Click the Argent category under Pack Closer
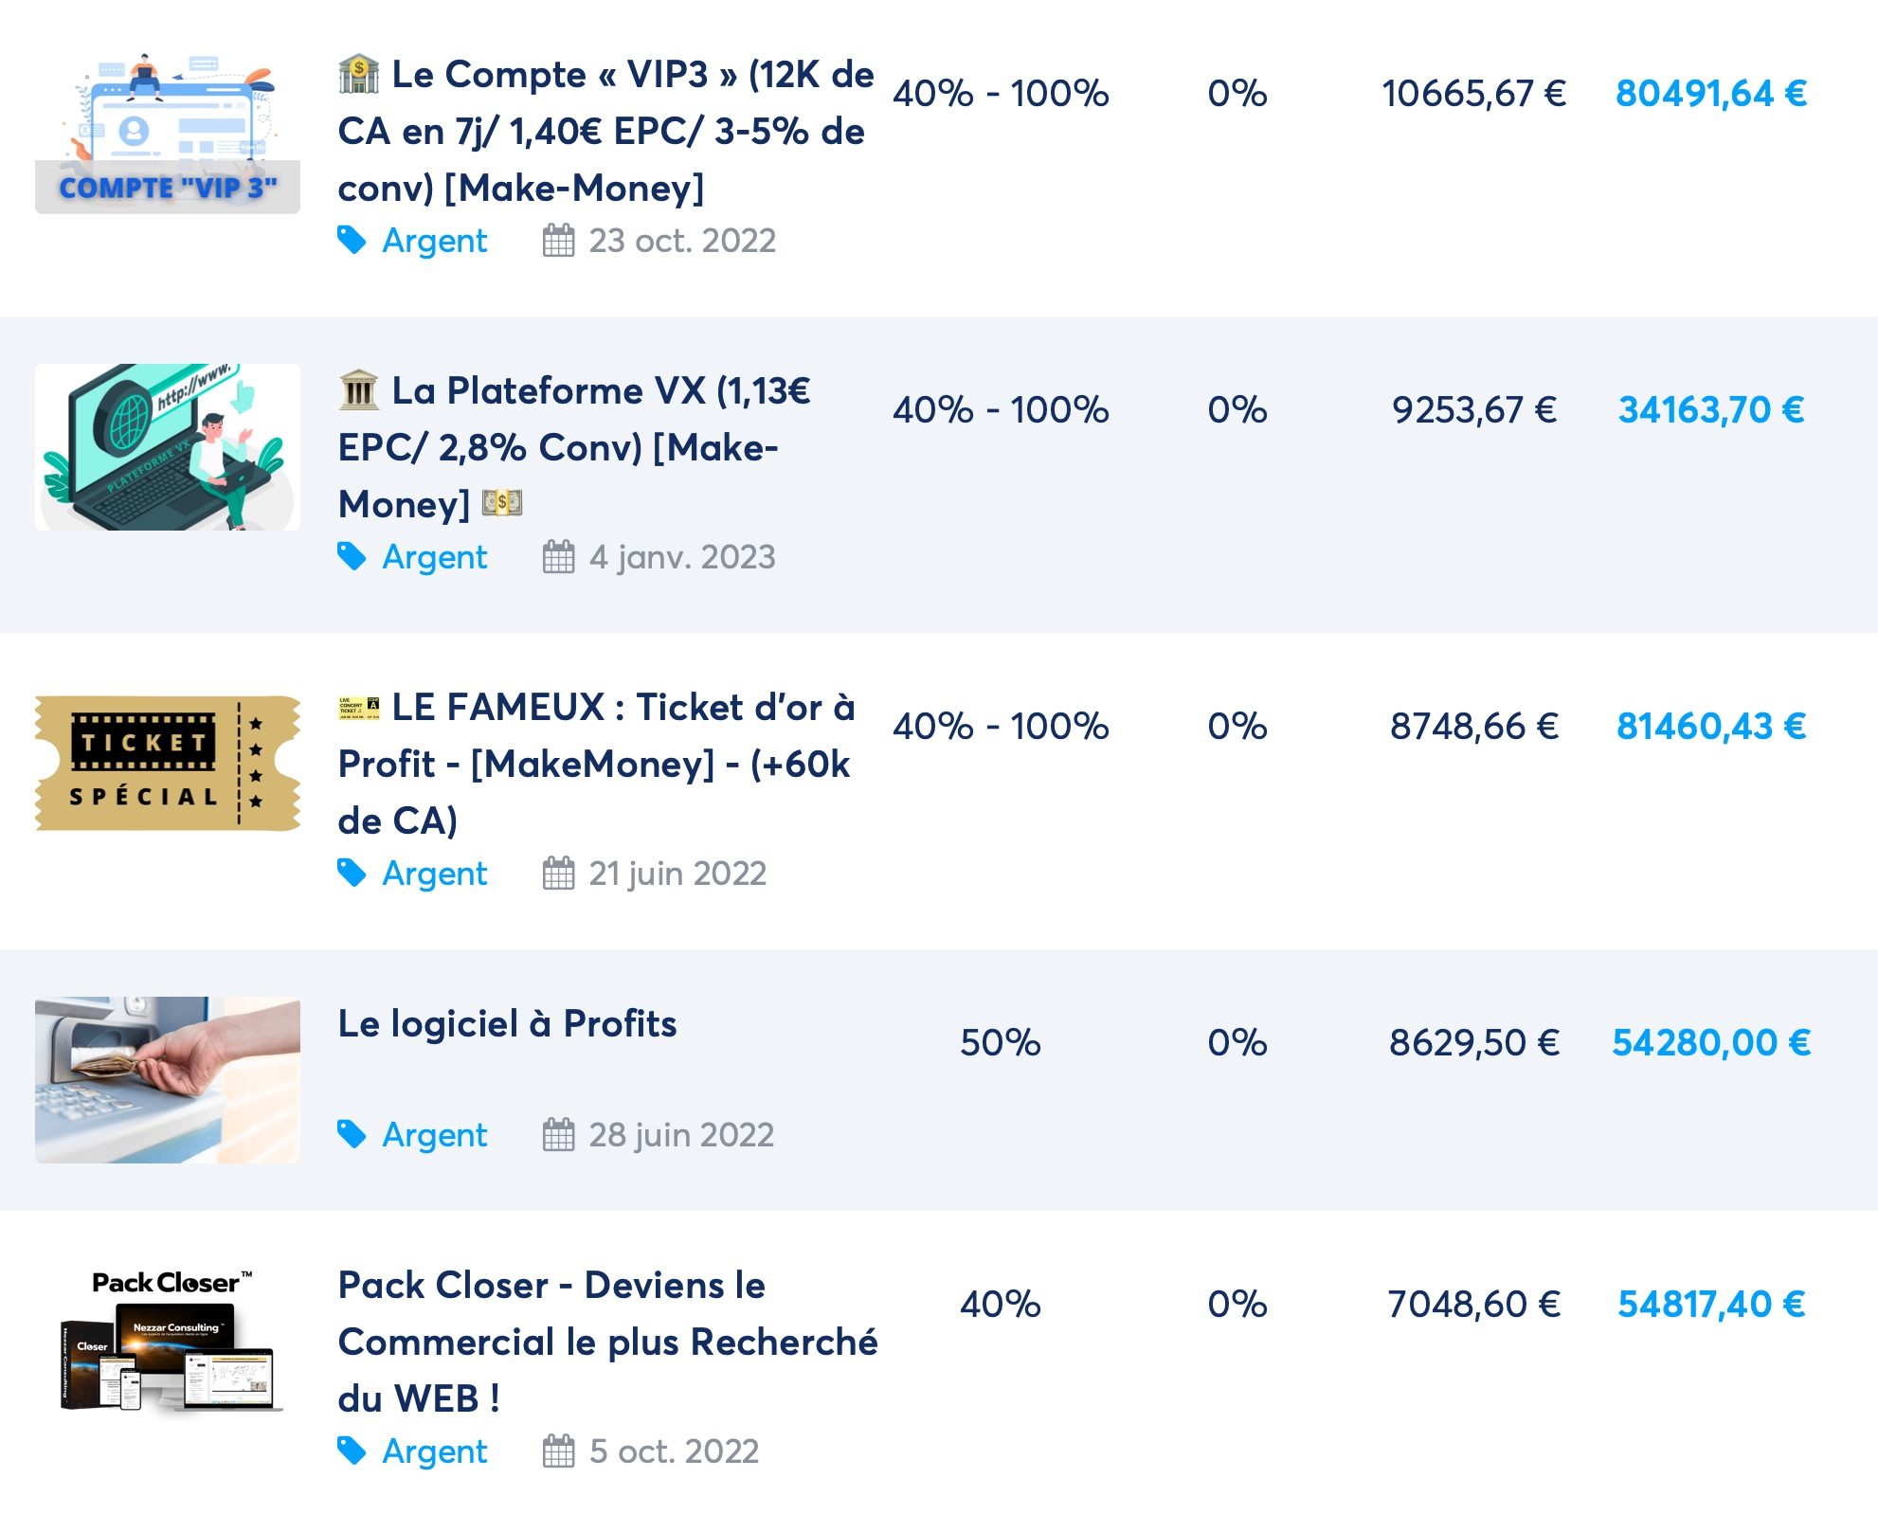 click(434, 1451)
